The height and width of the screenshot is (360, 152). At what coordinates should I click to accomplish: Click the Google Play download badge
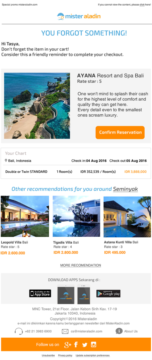click(108, 293)
